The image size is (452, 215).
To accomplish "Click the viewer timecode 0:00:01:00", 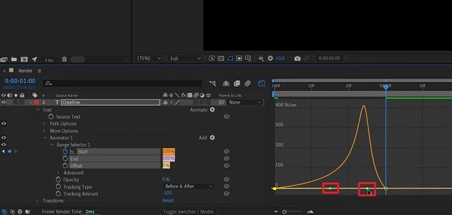I will point(329,58).
